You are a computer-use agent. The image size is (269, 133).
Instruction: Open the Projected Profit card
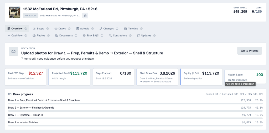tap(69, 77)
